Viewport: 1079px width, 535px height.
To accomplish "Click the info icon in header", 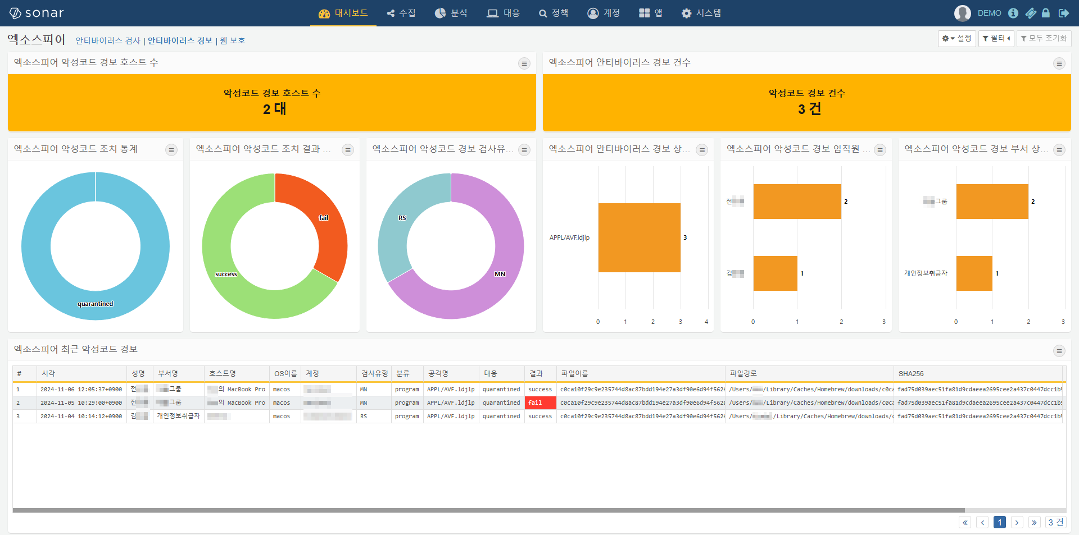I will (1013, 13).
